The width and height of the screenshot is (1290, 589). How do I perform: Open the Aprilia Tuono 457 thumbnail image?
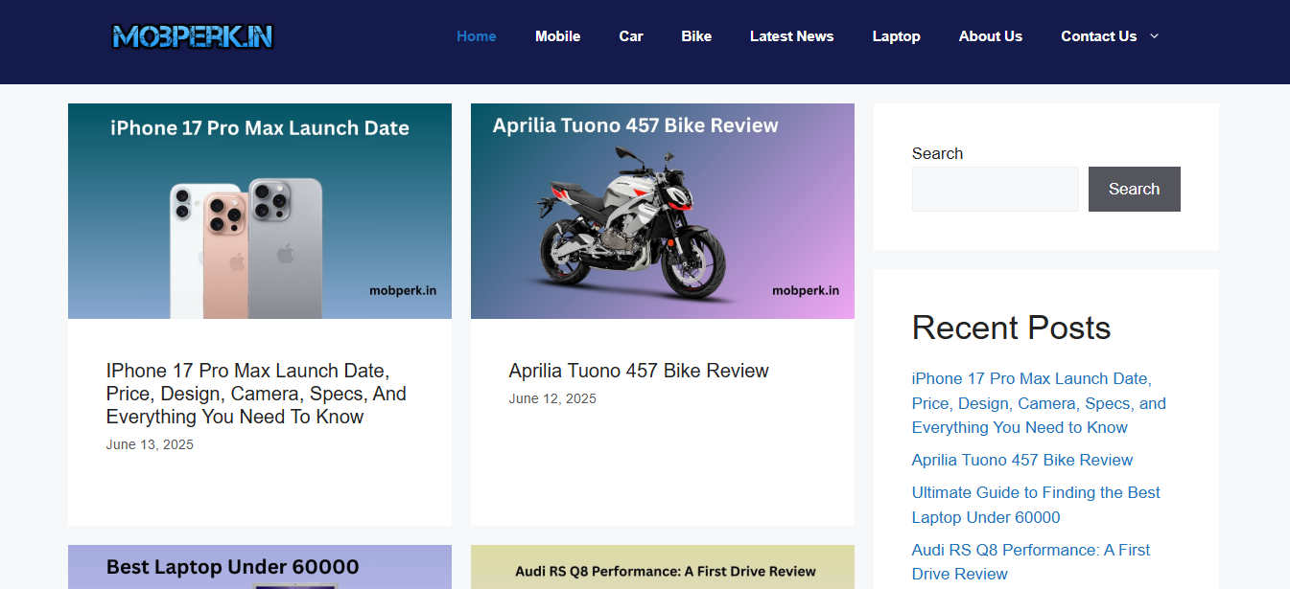[x=663, y=211]
